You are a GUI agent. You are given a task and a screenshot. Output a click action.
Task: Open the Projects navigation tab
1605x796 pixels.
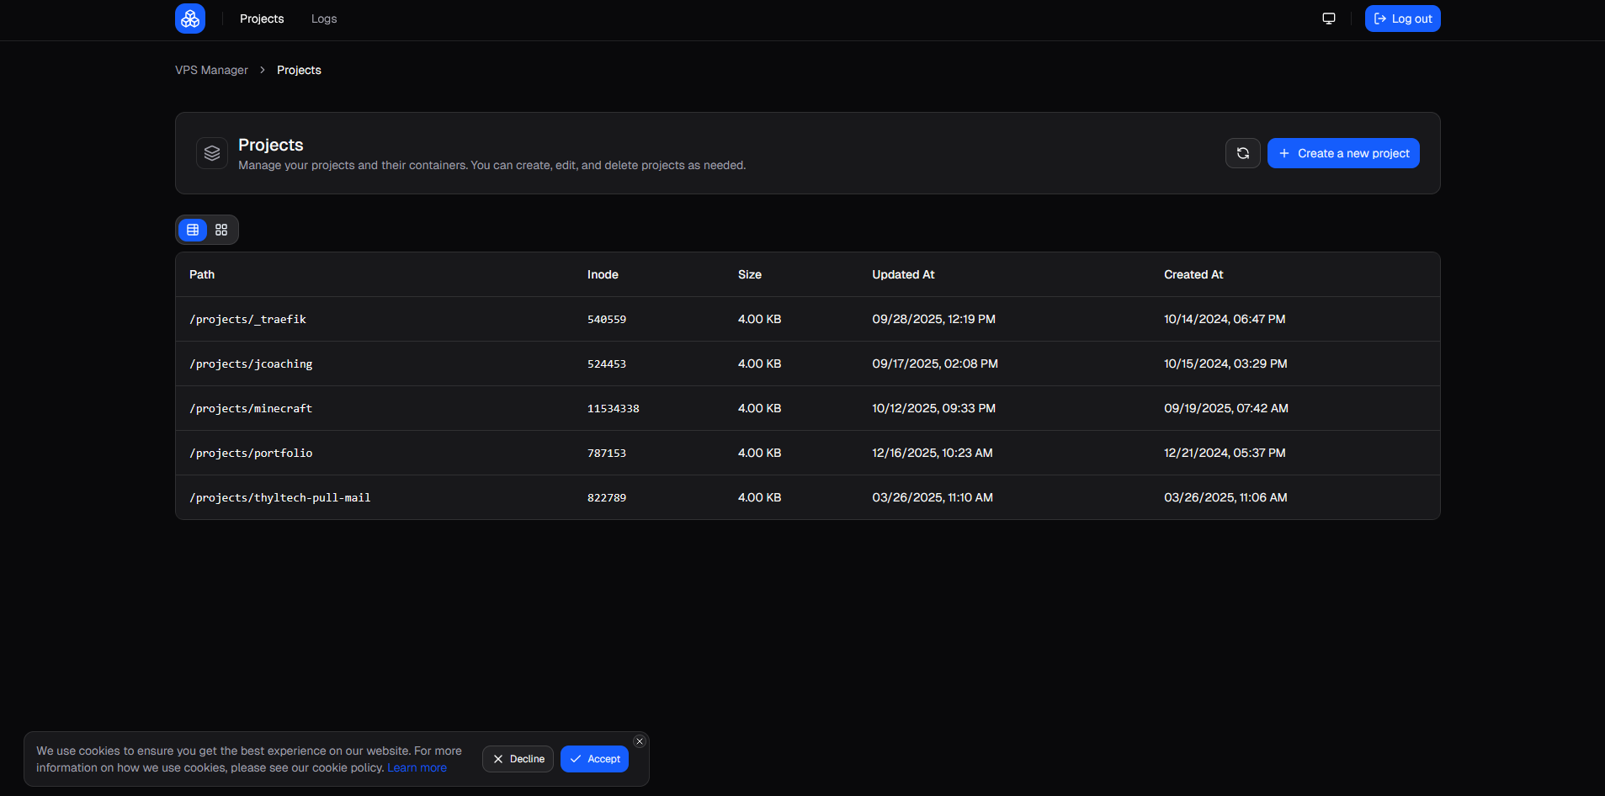(262, 19)
